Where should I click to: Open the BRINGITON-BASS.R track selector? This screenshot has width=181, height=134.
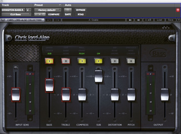click(13, 10)
